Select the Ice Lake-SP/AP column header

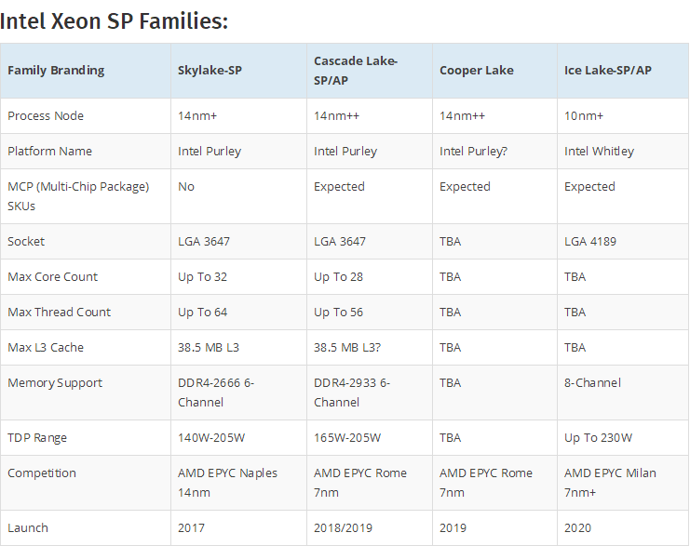[x=608, y=71]
